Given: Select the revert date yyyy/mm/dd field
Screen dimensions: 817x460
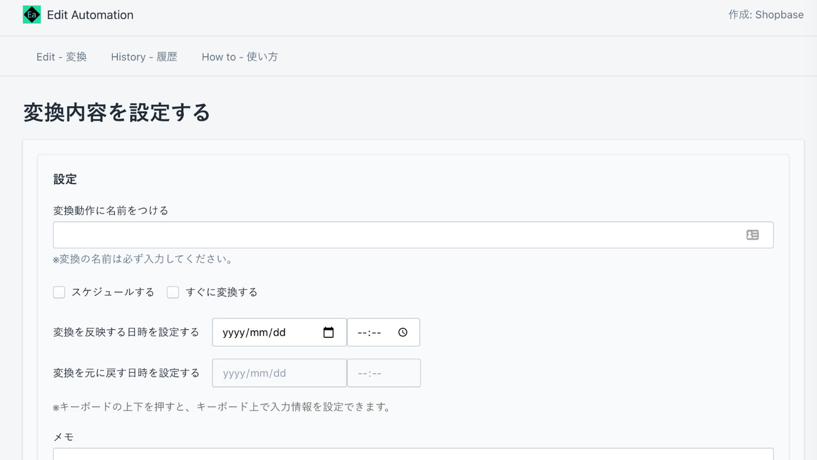Looking at the screenshot, I should 268,372.
